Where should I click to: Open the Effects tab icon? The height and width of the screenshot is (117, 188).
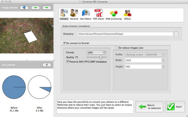(128, 15)
